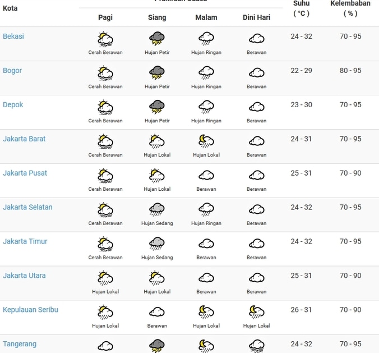The width and height of the screenshot is (379, 353).
Task: Open the Bekasi city link
Action: pyautogui.click(x=13, y=36)
